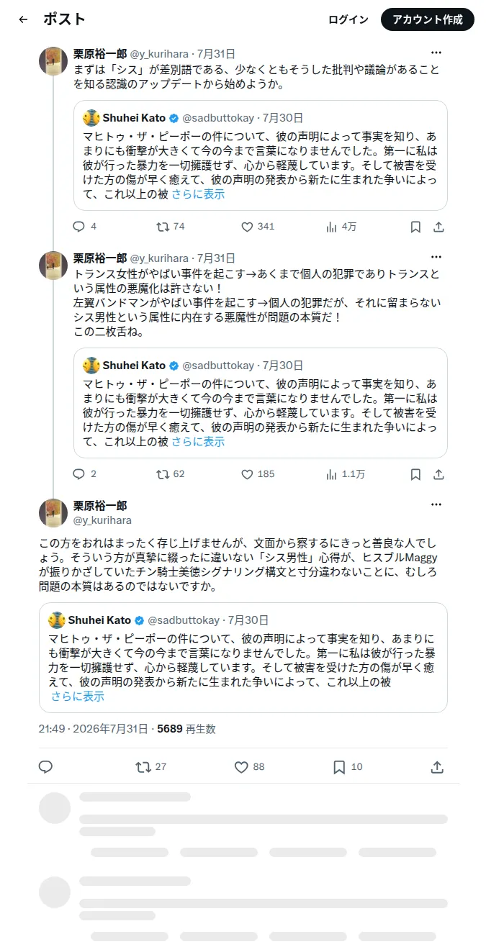Expand さらに表示 in main post's quoted tweet
The height and width of the screenshot is (952, 486).
pos(78,697)
